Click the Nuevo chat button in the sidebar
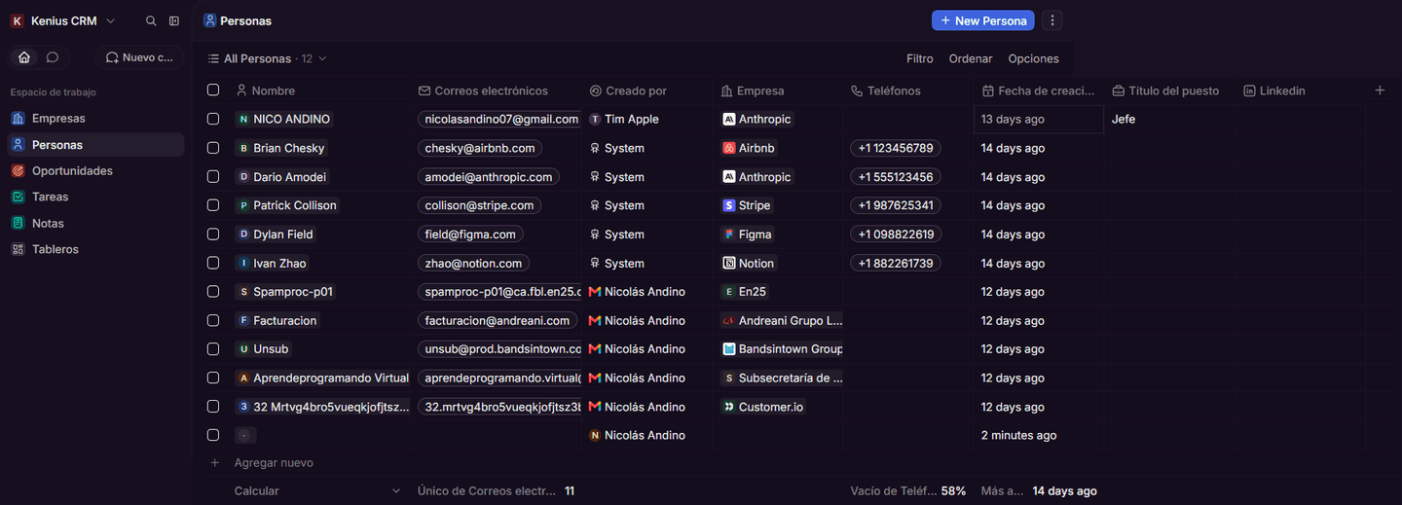The width and height of the screenshot is (1402, 505). (139, 57)
